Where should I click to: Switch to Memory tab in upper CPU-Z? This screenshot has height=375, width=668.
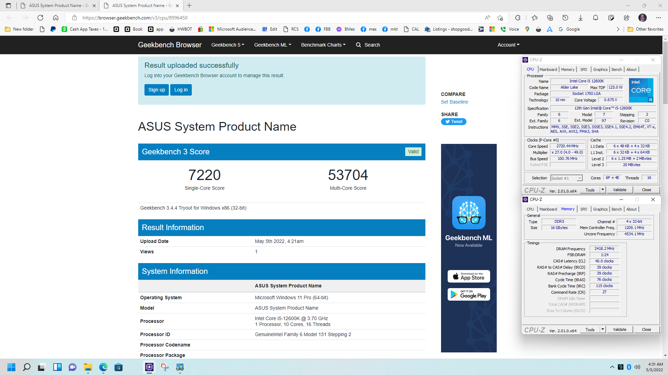568,70
